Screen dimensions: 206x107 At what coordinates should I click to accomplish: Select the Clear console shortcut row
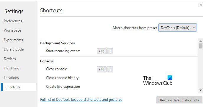(119, 69)
